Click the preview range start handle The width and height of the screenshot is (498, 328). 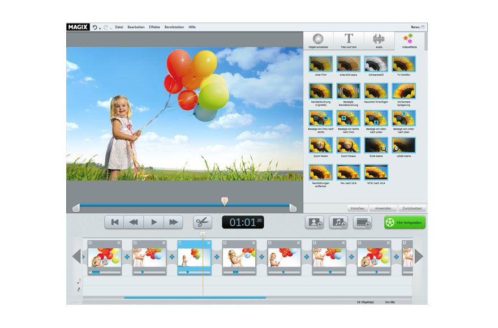pos(76,208)
